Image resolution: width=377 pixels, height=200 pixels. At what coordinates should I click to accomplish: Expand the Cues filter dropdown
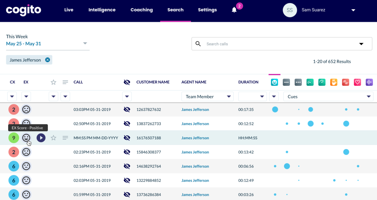pyautogui.click(x=328, y=97)
